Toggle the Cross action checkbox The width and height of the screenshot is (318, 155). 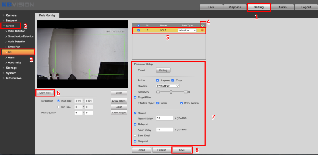(173, 80)
